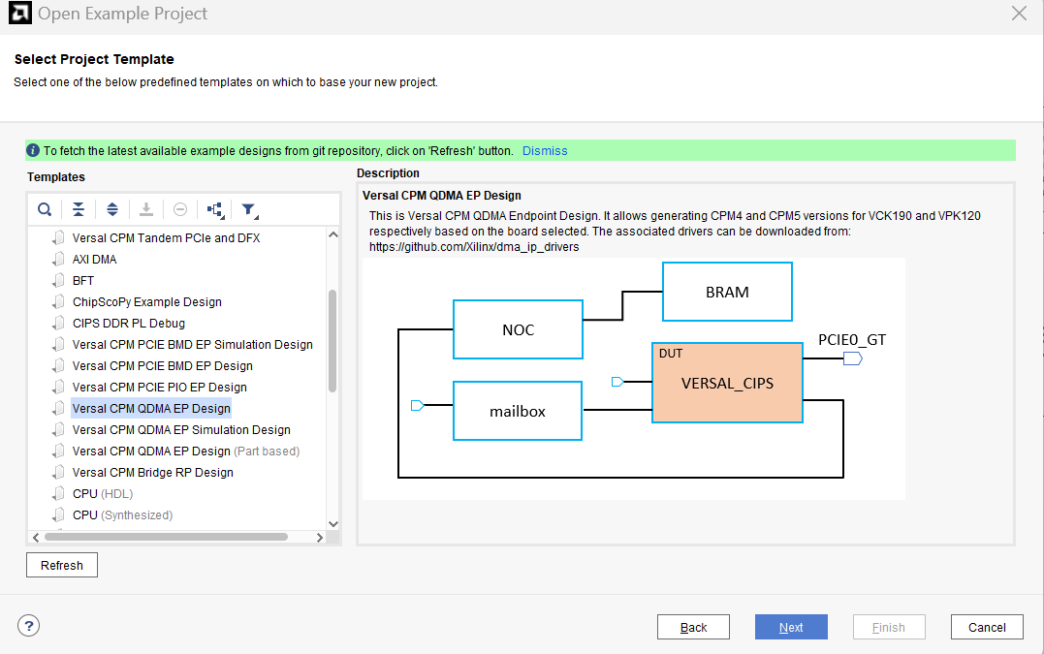Click the AMD logo in title bar
The height and width of the screenshot is (654, 1044).
click(20, 14)
